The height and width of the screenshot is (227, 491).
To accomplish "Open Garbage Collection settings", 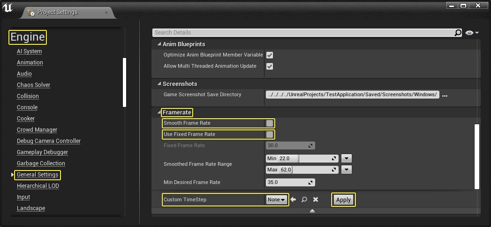I will click(x=41, y=163).
